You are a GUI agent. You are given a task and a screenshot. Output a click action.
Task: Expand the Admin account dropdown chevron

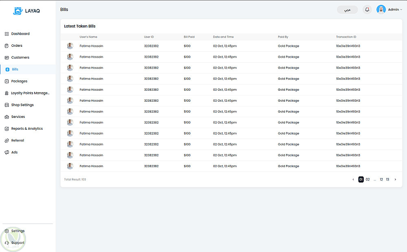point(401,10)
